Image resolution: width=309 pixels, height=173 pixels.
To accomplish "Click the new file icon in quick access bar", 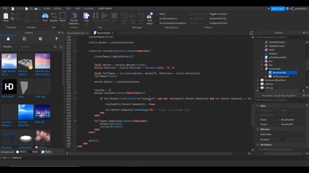I will click(13, 9).
